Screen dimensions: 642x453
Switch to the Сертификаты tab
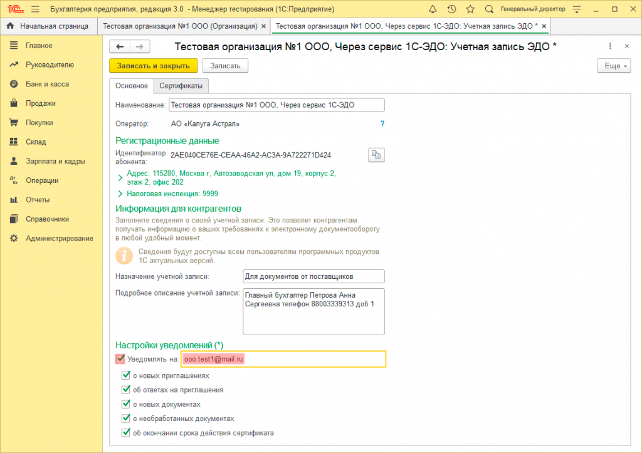181,86
